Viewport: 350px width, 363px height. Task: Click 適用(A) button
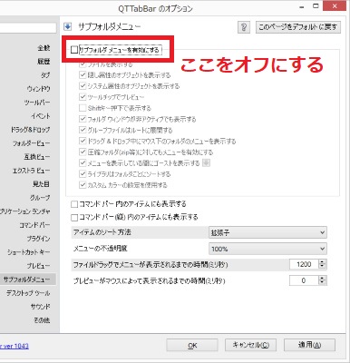309,345
